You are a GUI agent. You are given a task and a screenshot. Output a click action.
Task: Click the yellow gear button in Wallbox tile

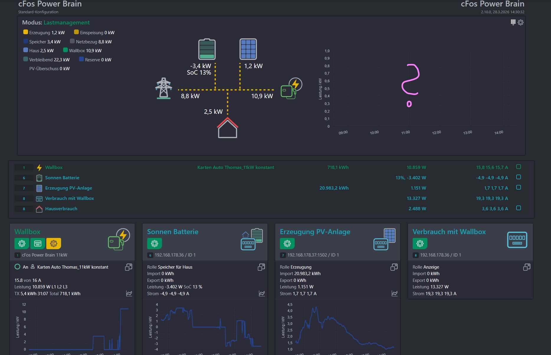(x=54, y=244)
